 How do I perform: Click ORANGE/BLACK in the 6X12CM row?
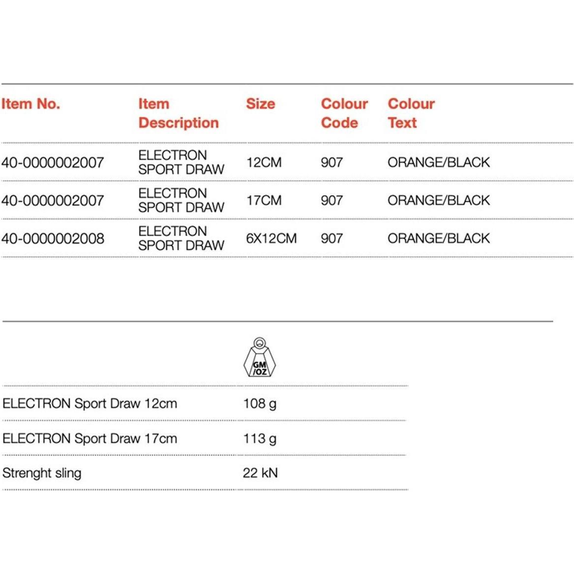tap(438, 239)
